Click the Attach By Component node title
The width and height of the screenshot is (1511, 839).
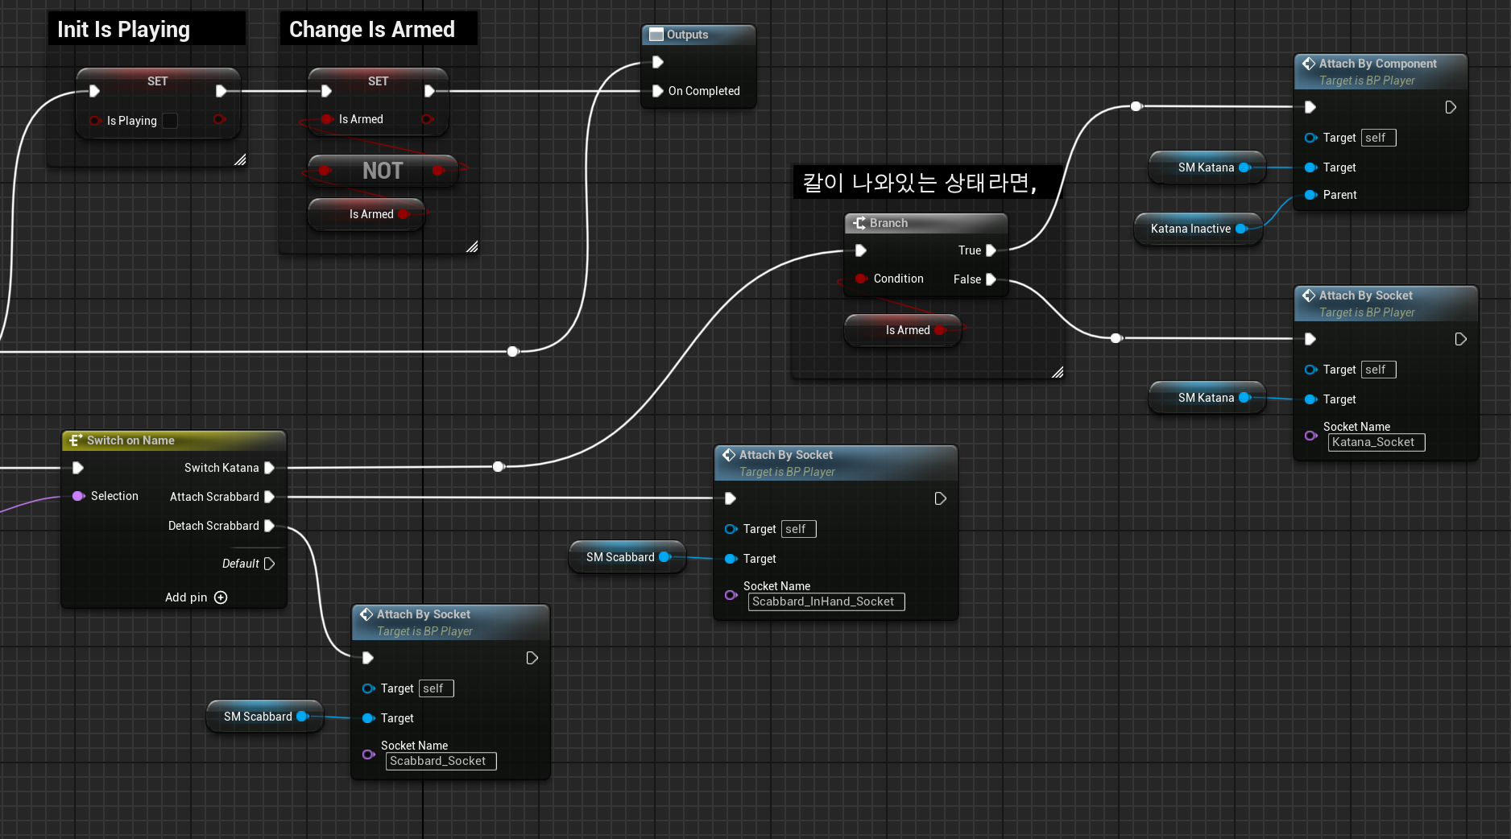[x=1378, y=64]
